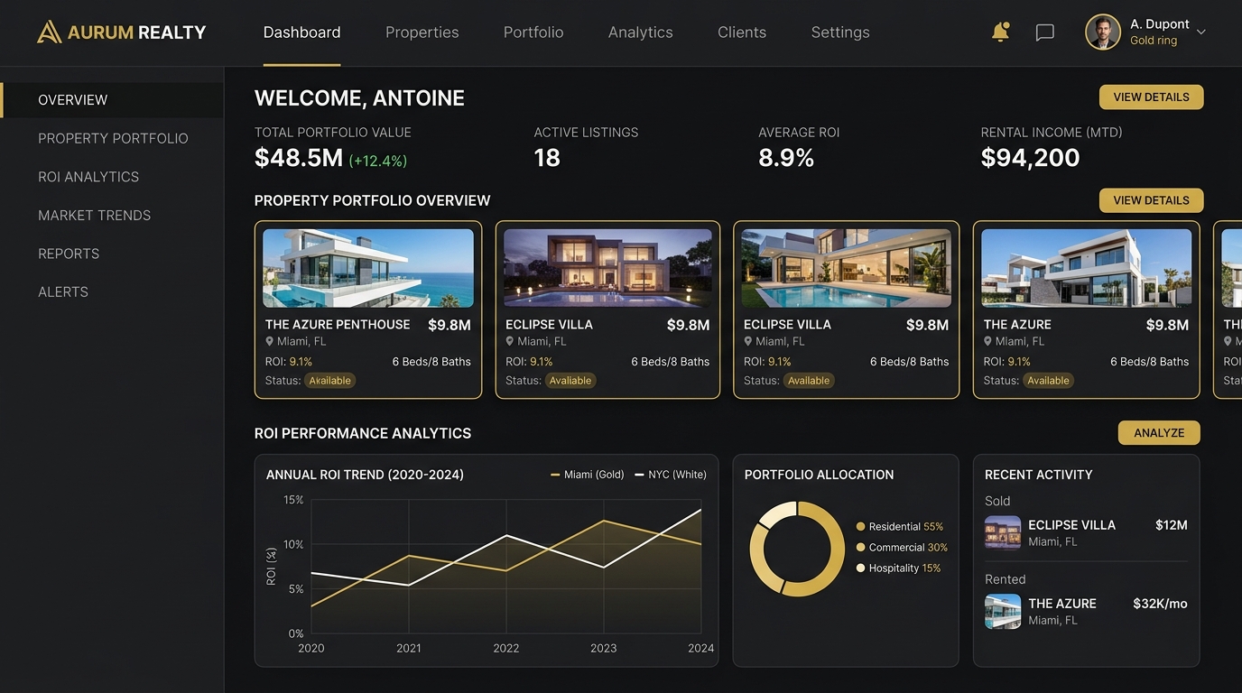Open the messages chat bubble icon
Viewport: 1242px width, 693px height.
pos(1044,32)
